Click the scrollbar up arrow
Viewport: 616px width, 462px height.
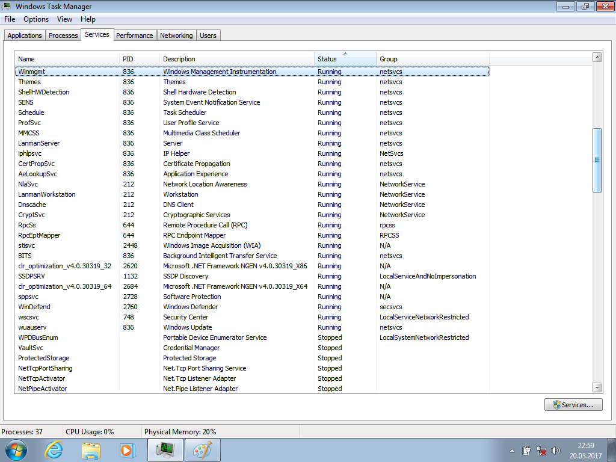pyautogui.click(x=597, y=57)
